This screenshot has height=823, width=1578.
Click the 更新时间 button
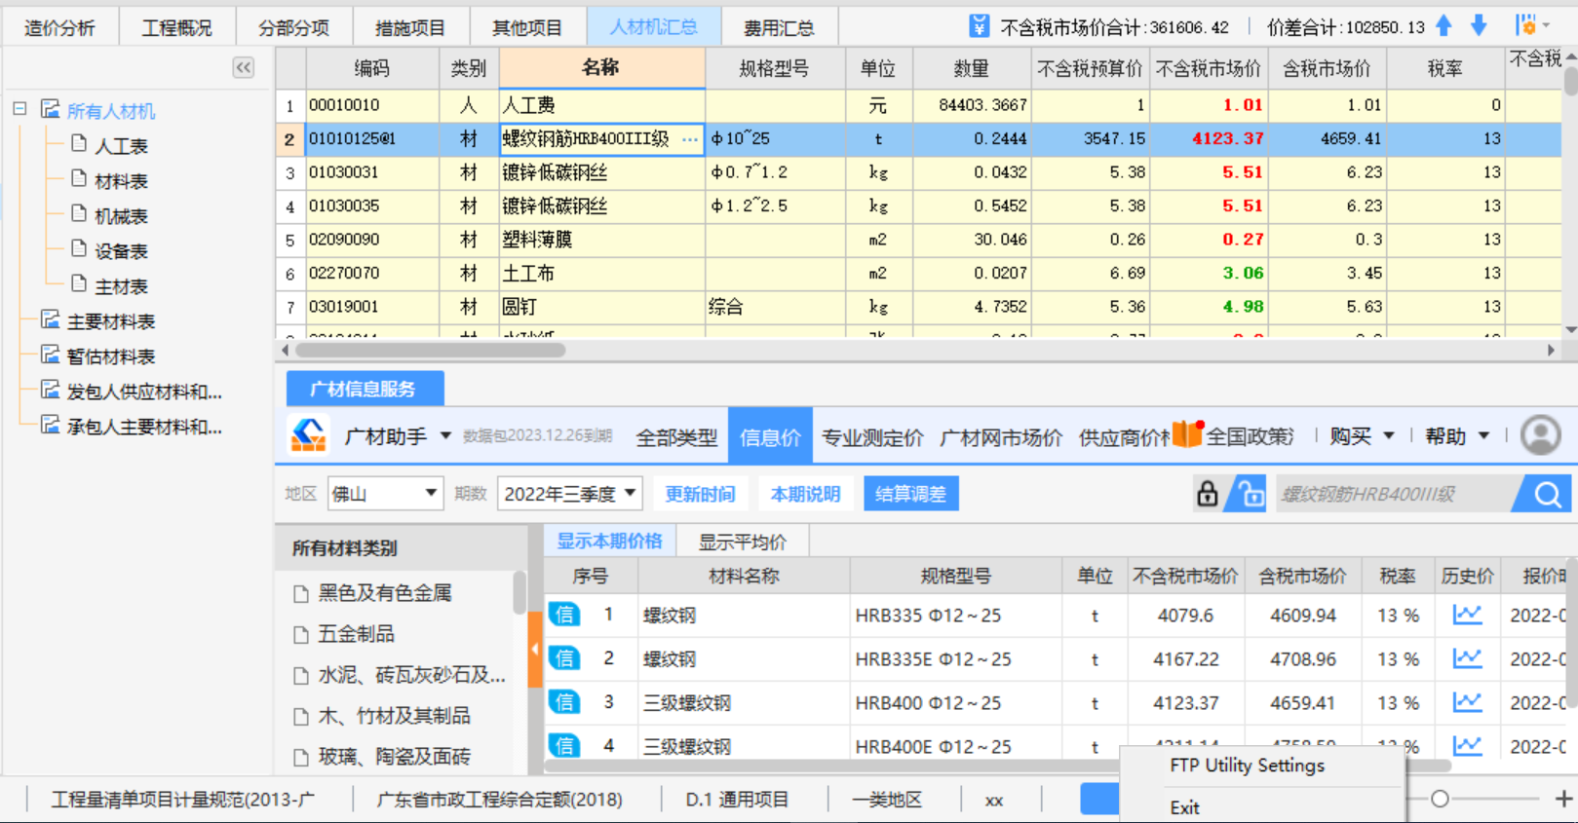pyautogui.click(x=700, y=494)
